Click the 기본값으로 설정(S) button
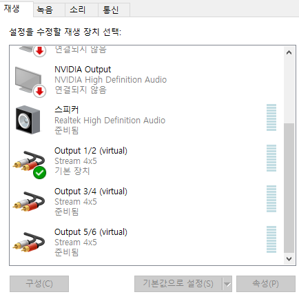 click(178, 284)
